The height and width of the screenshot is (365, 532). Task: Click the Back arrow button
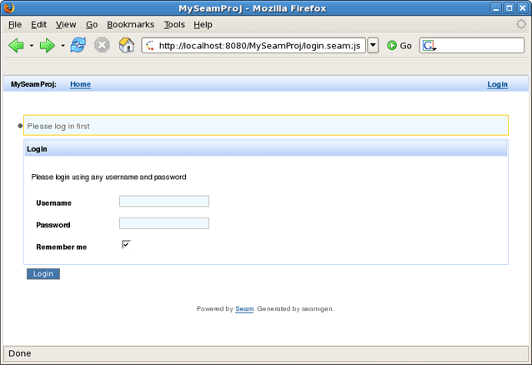(17, 45)
